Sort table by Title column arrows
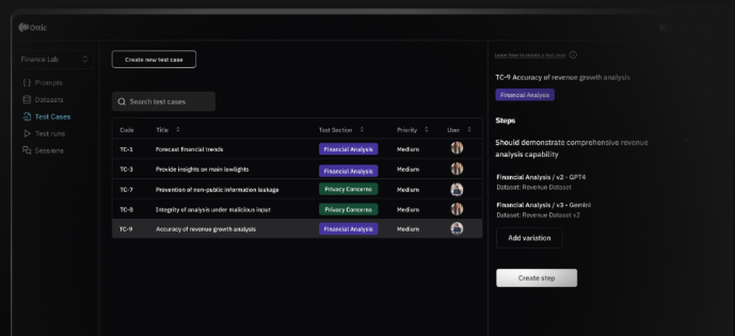The image size is (735, 336). 178,130
